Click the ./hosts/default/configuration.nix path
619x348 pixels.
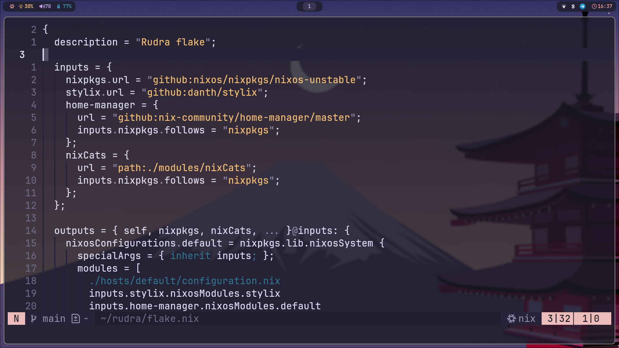tap(185, 281)
